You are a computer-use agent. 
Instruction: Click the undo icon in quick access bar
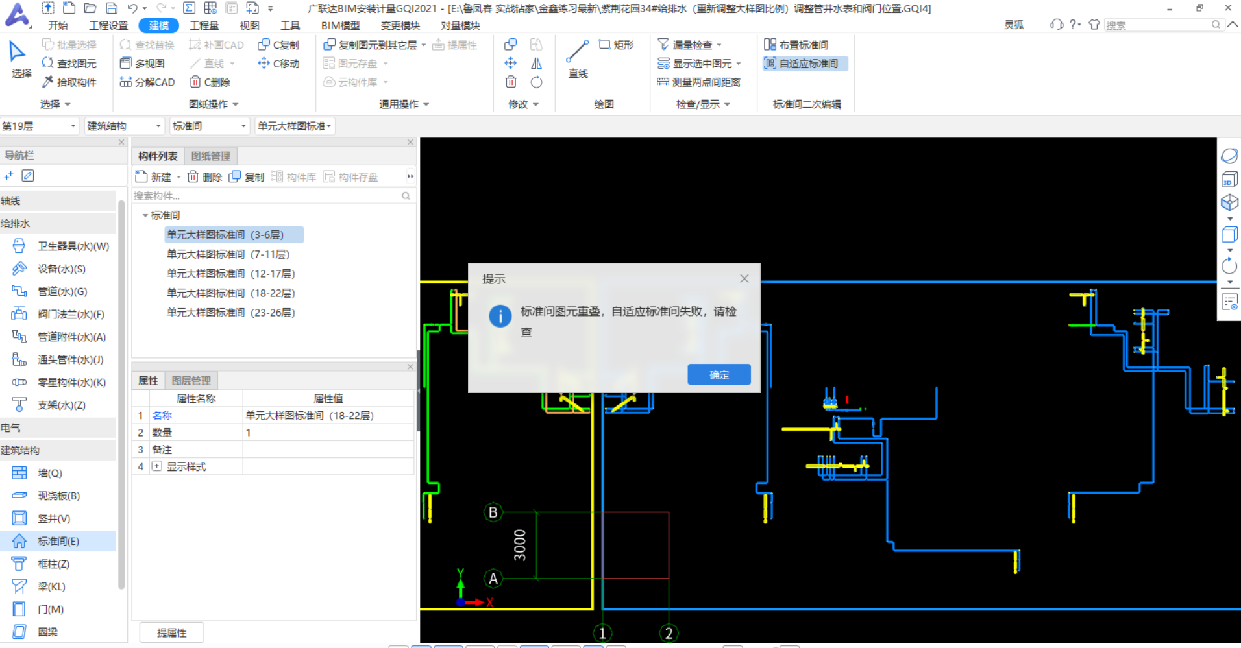tap(132, 8)
